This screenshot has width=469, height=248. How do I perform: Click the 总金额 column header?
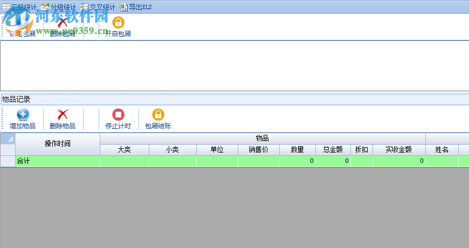click(x=333, y=149)
